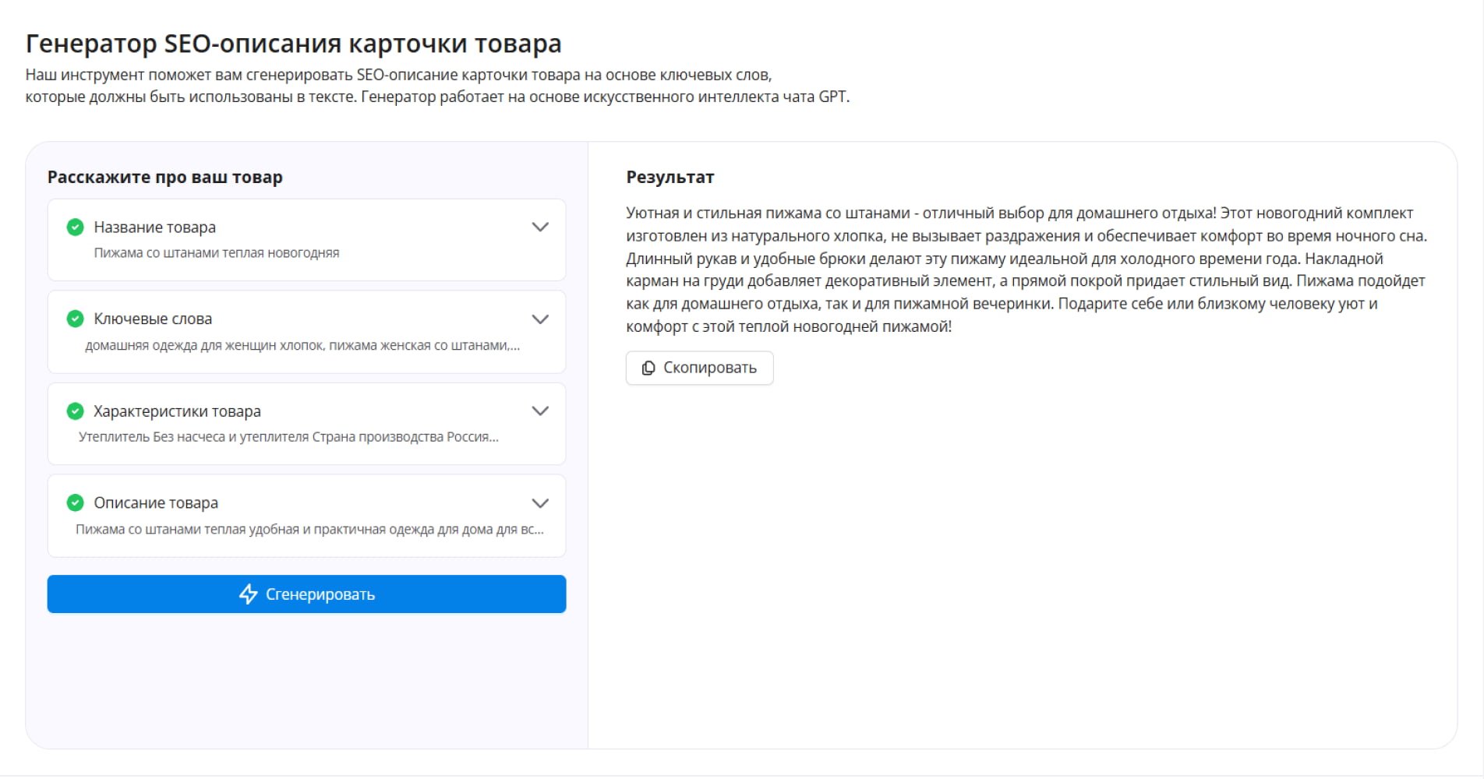Viewport: 1484px width, 779px height.
Task: Click the lightning bolt icon on the generate button
Action: pyautogui.click(x=248, y=594)
